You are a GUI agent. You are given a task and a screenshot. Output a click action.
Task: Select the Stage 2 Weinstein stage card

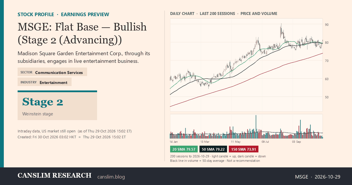(57, 106)
